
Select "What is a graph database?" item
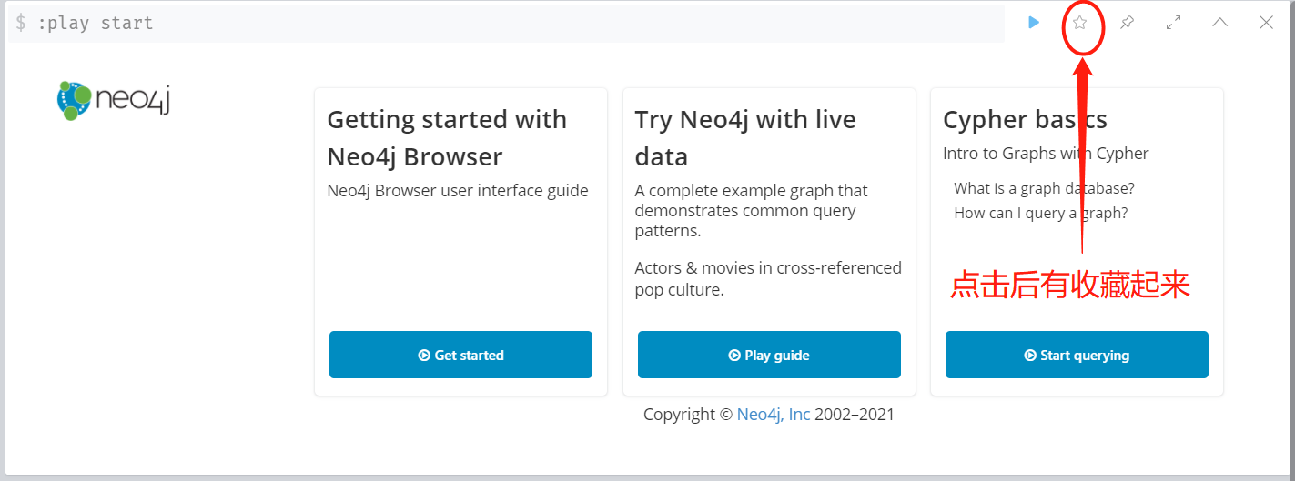[x=1044, y=188]
